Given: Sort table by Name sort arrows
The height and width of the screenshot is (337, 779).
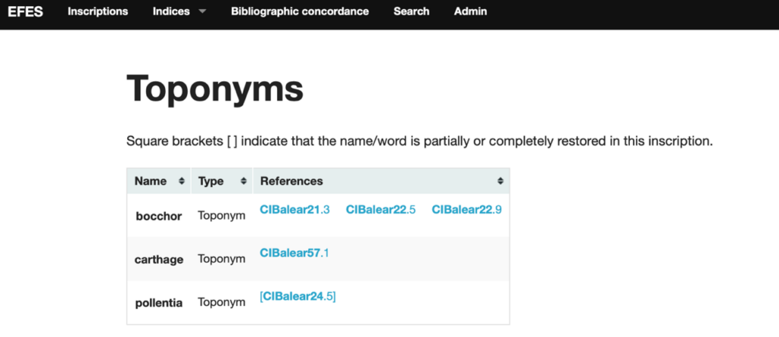Looking at the screenshot, I should pyautogui.click(x=181, y=181).
